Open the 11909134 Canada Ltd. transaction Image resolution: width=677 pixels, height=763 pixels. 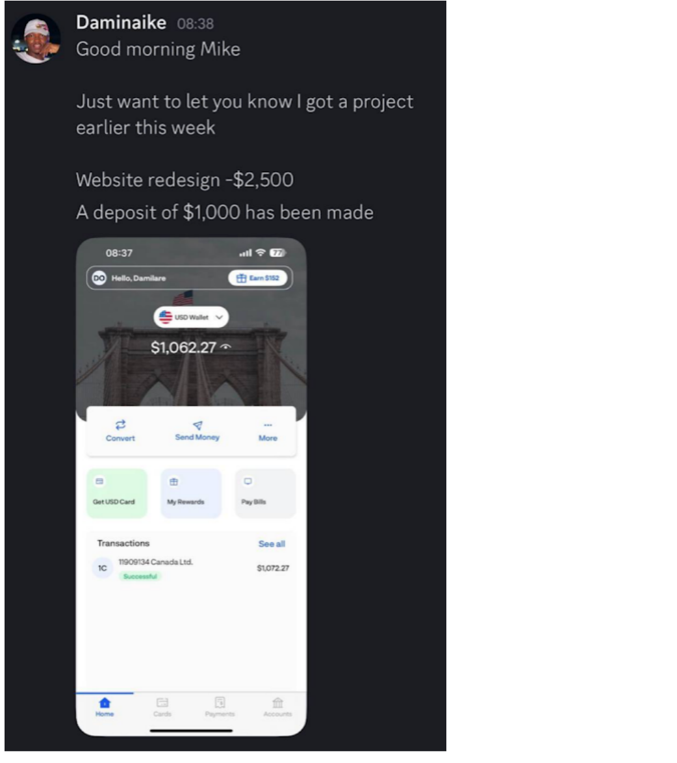(191, 569)
